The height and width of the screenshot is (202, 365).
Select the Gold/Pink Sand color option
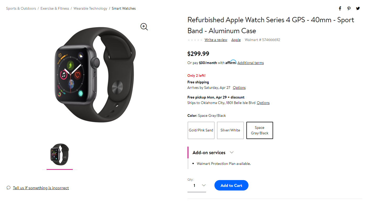pyautogui.click(x=201, y=130)
